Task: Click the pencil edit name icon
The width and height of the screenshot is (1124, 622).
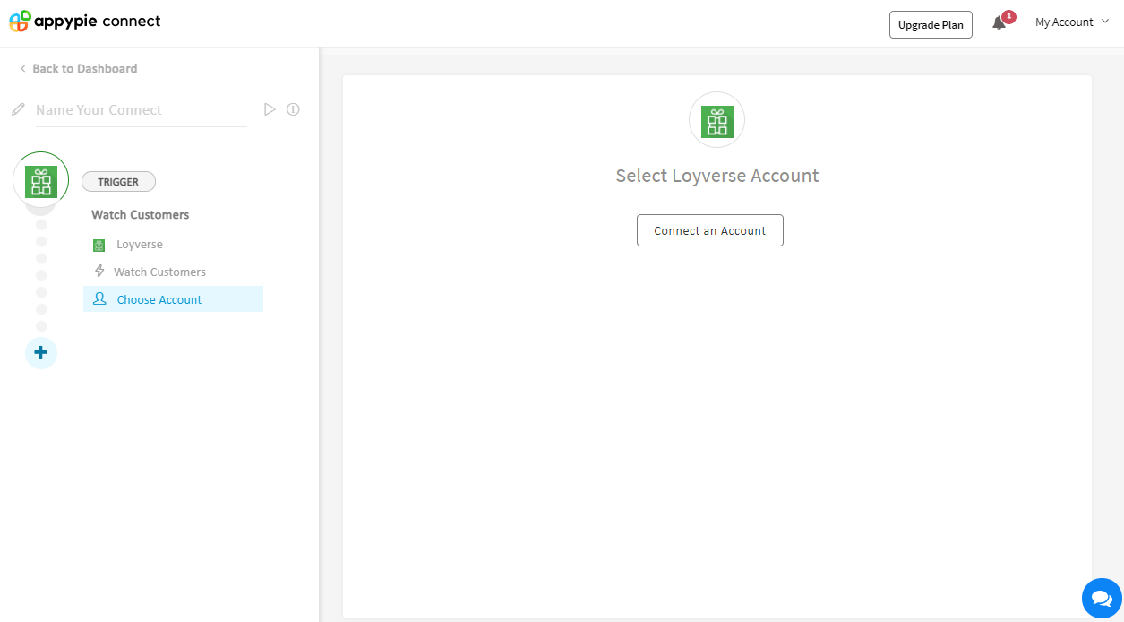Action: pyautogui.click(x=18, y=110)
